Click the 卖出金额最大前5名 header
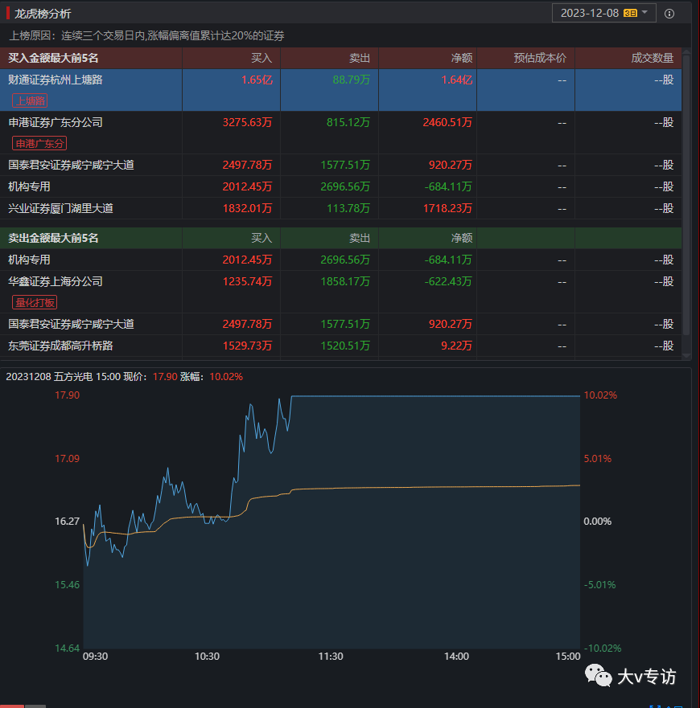This screenshot has height=708, width=700. pos(53,238)
